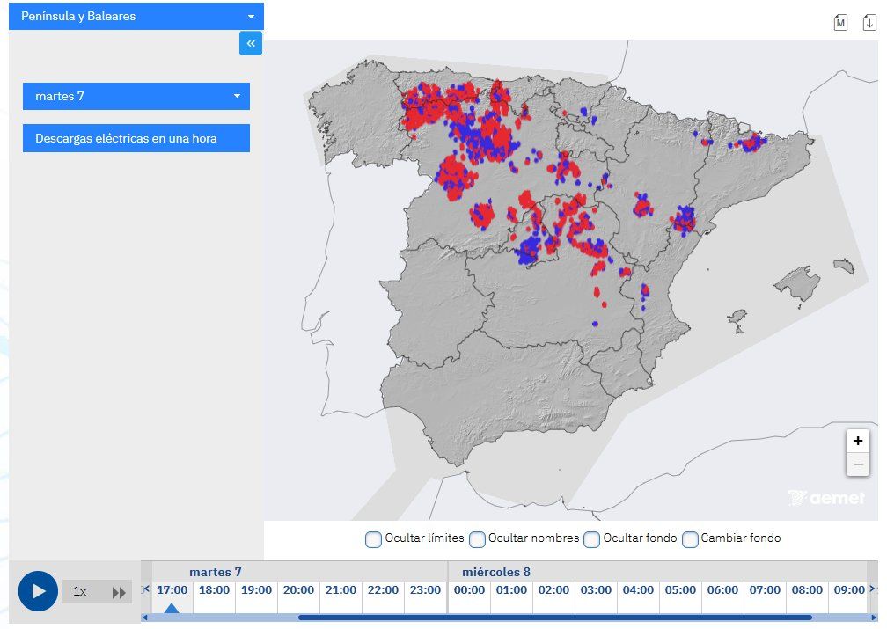Zoom in the map with plus button
This screenshot has width=887, height=629.
[x=858, y=441]
